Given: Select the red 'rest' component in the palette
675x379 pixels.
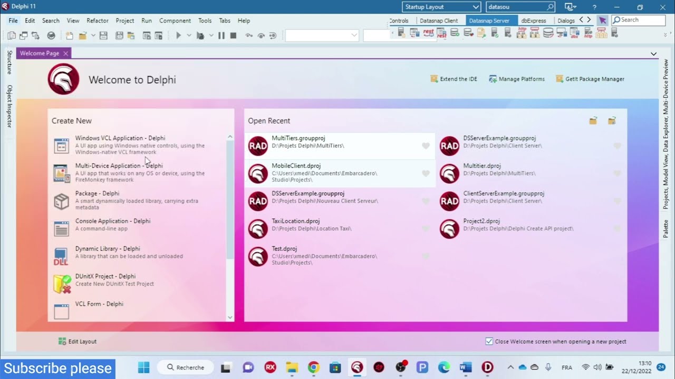Looking at the screenshot, I should click(x=428, y=33).
